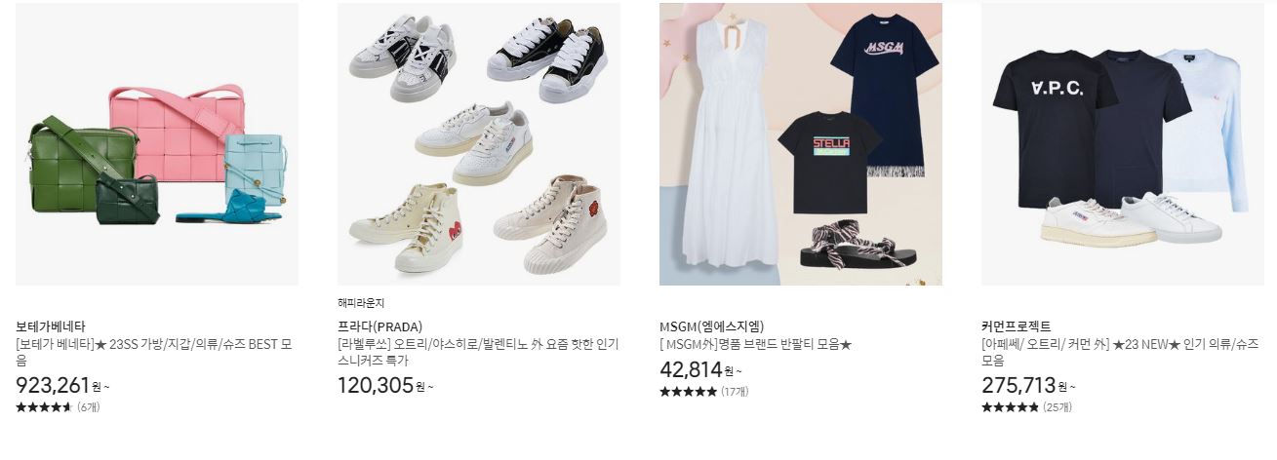The height and width of the screenshot is (460, 1277).
Task: View star rating with 25 reviews
Action: pyautogui.click(x=1026, y=407)
